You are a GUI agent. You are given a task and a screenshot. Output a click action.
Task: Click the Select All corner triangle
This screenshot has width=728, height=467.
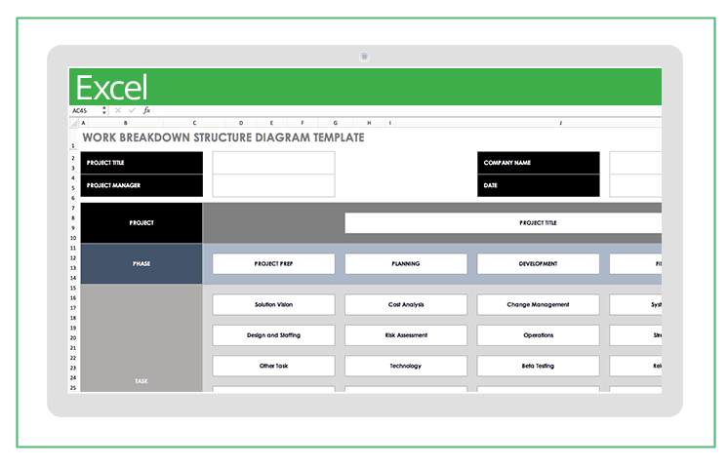click(73, 124)
